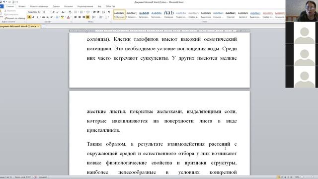This screenshot has width=318, height=179.
Task: Open a new document tab button
Action: (44, 26)
